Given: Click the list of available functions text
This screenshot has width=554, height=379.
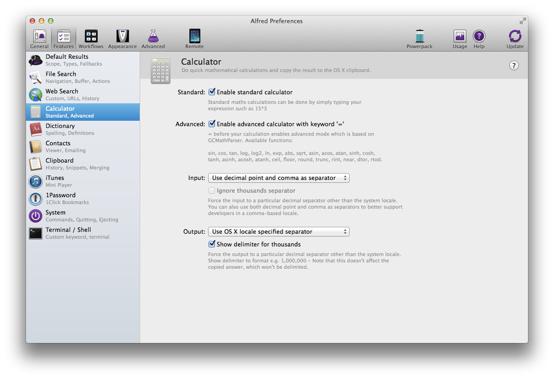Looking at the screenshot, I should 295,156.
